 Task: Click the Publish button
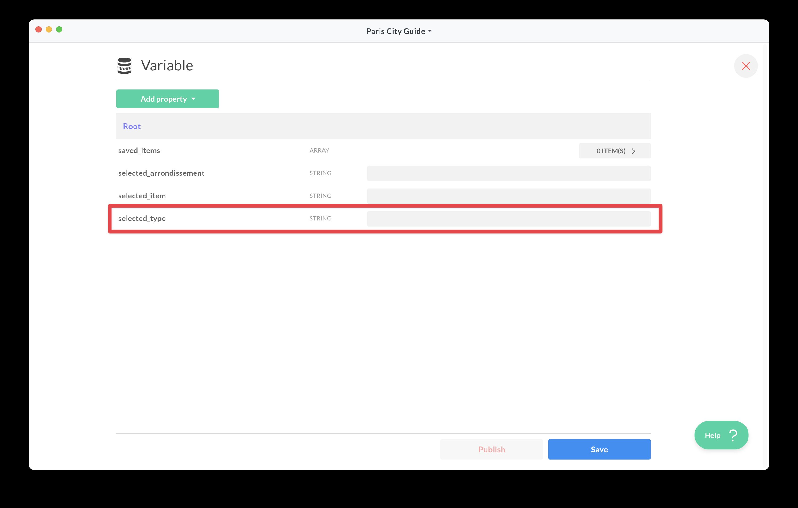pyautogui.click(x=492, y=449)
